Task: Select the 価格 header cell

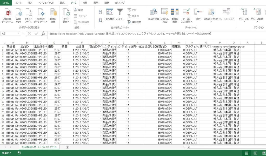Action: point(54,46)
